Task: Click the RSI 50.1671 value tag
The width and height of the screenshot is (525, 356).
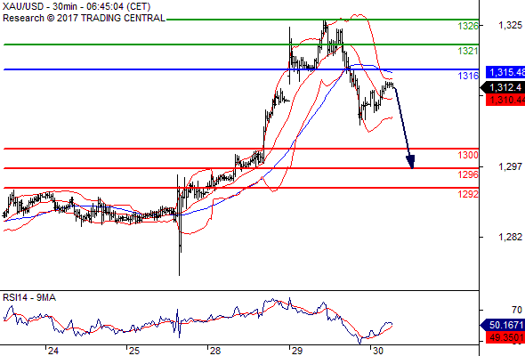Action: tap(503, 325)
